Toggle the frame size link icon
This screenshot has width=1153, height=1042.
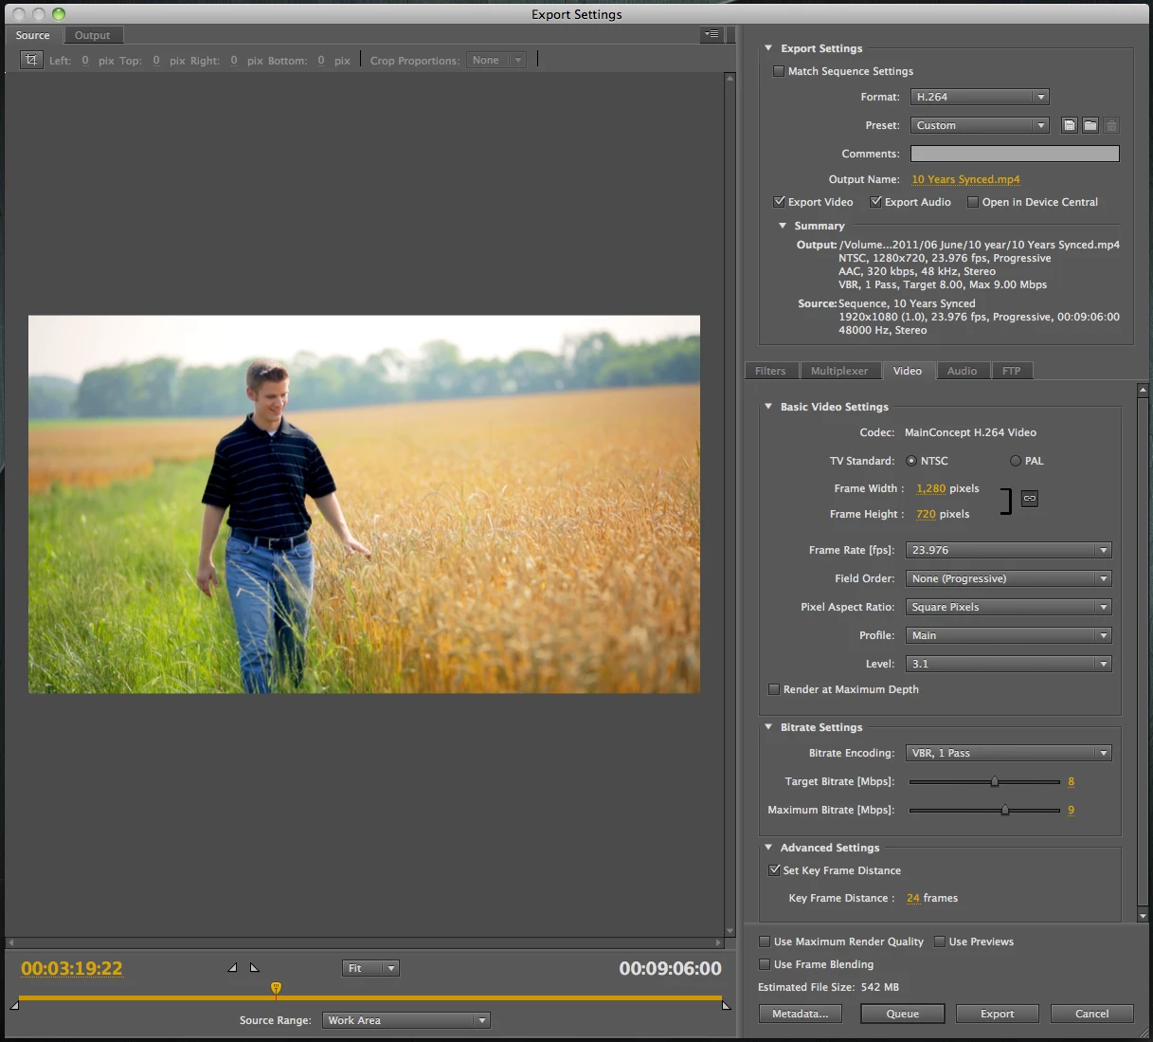tap(1030, 498)
